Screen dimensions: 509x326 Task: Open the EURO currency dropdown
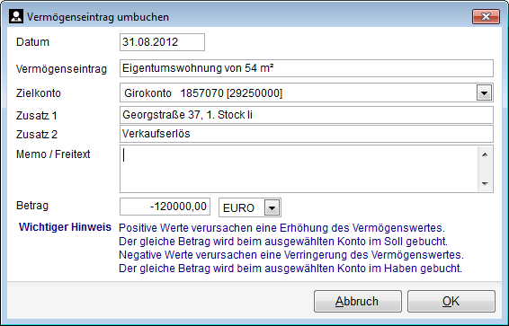pos(272,207)
